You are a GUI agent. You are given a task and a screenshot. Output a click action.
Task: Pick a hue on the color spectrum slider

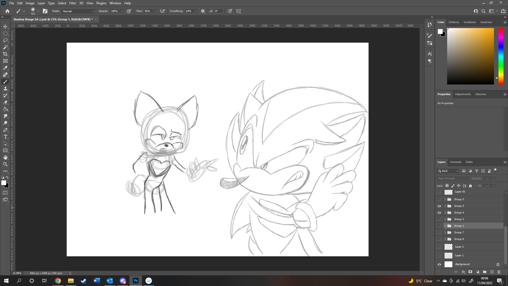501,56
